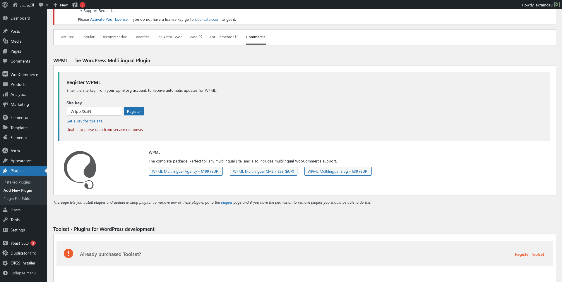Click the user avatar in the admin bar
The image size is (562, 282).
click(x=557, y=5)
